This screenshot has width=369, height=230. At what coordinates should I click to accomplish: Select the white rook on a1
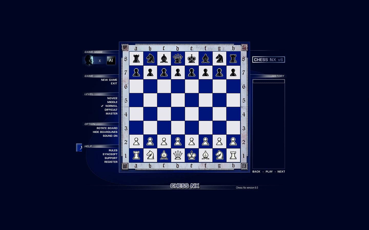click(136, 155)
